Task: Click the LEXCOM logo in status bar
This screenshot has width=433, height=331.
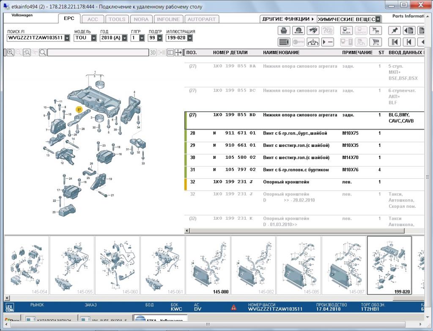Action: point(10,307)
